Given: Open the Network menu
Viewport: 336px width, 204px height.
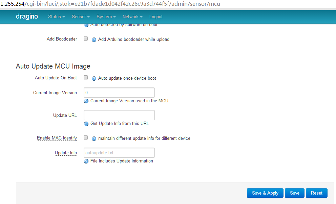Looking at the screenshot, I should 132,17.
